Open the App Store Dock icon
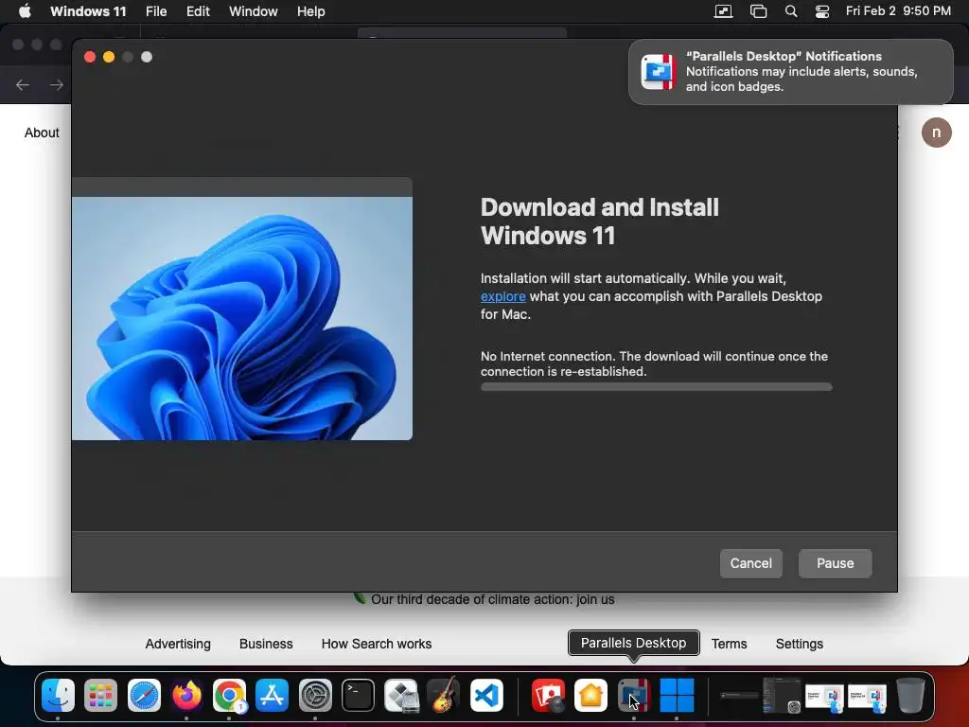The image size is (969, 727). (272, 695)
